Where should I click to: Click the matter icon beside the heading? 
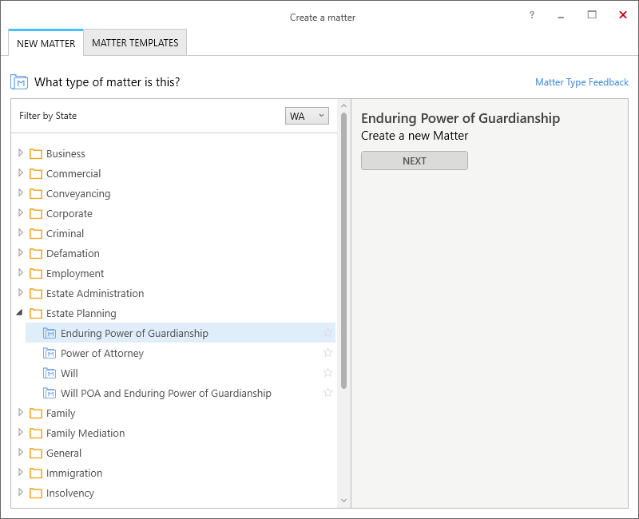click(x=19, y=82)
